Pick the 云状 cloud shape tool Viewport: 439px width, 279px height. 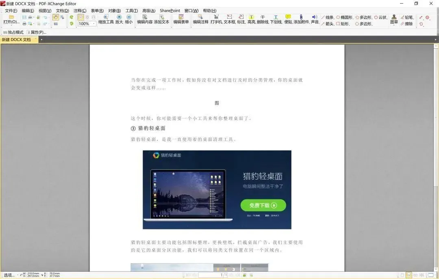tap(381, 17)
